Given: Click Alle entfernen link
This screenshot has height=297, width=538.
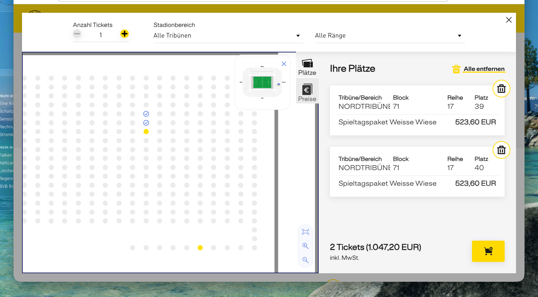Looking at the screenshot, I should (x=484, y=69).
